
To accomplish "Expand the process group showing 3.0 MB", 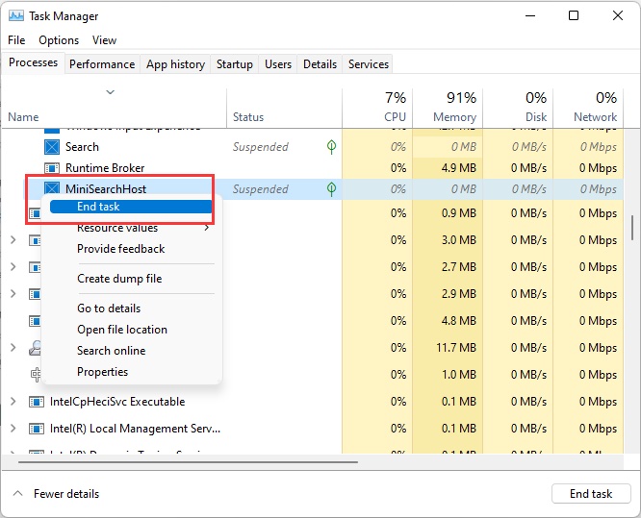I will click(13, 240).
